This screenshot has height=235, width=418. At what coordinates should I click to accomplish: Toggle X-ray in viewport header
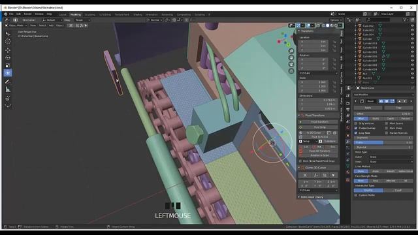click(x=318, y=25)
